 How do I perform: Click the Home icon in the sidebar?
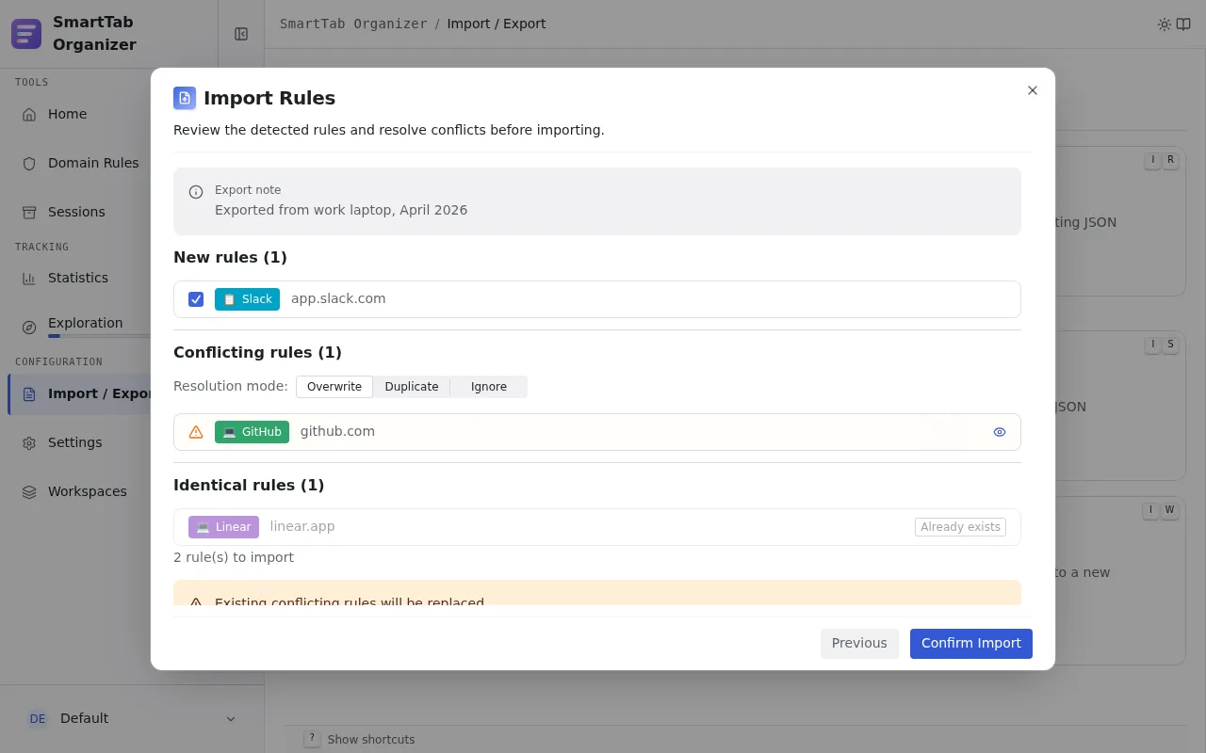pyautogui.click(x=29, y=115)
